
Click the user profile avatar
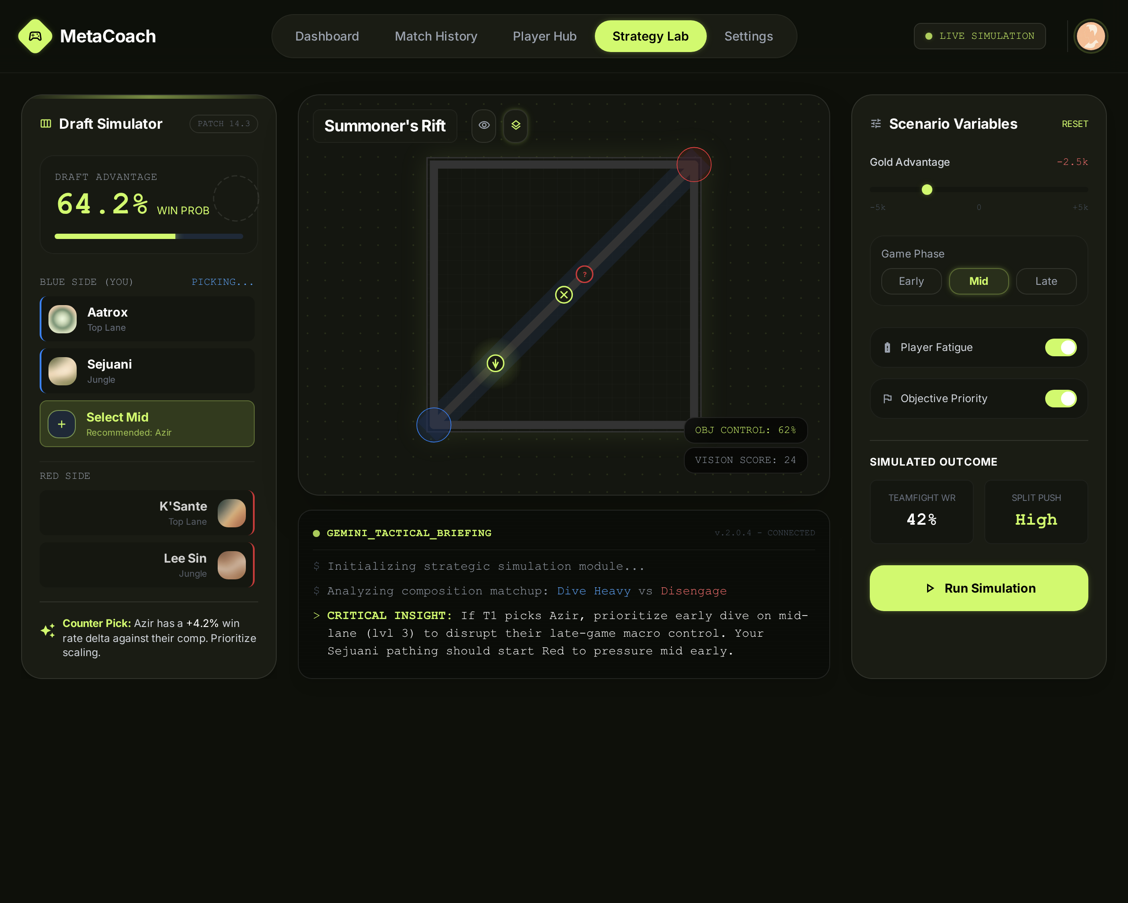coord(1091,36)
